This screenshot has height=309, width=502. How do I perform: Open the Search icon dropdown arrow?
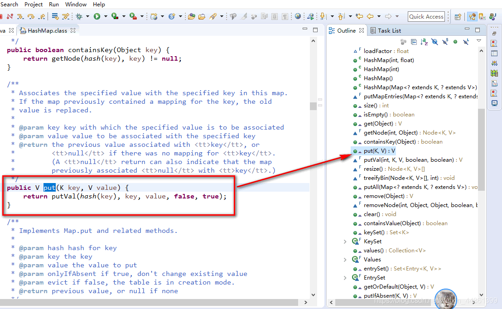coord(222,16)
